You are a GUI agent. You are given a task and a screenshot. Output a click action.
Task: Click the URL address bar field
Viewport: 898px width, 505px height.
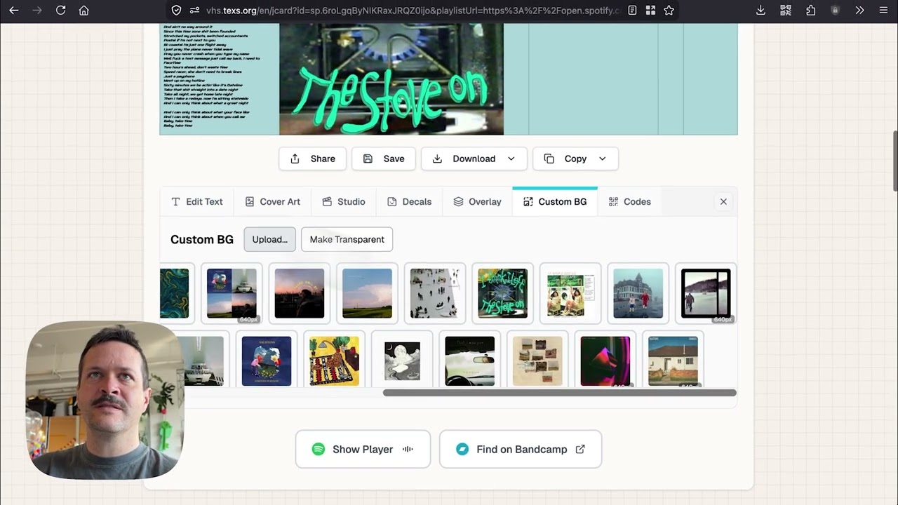(413, 11)
